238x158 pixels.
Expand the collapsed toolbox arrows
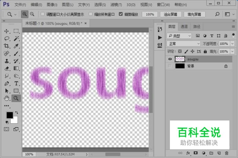click(x=4, y=21)
